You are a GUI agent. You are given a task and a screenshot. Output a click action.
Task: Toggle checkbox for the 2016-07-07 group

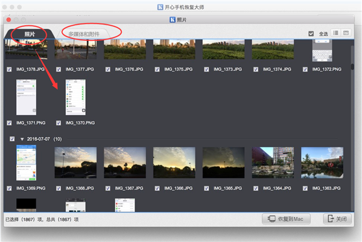(x=13, y=138)
